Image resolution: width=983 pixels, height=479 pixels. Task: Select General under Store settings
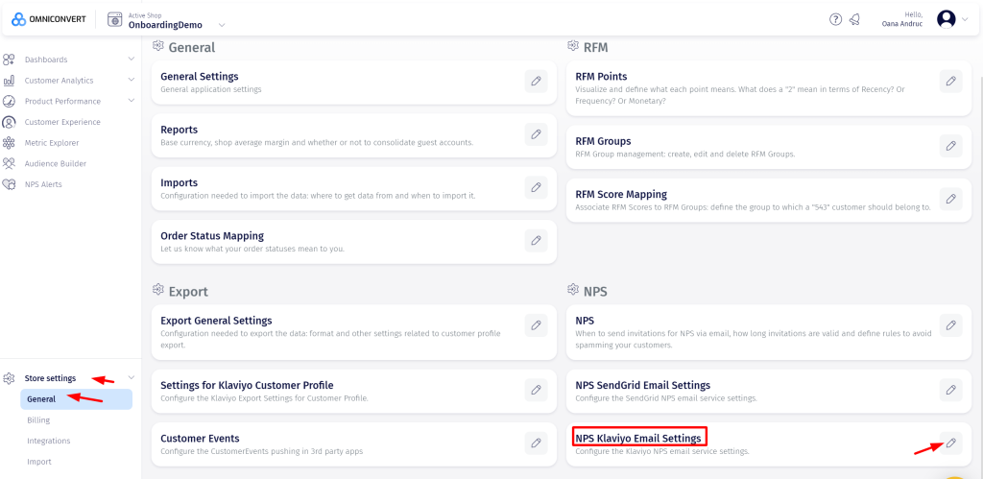(41, 399)
